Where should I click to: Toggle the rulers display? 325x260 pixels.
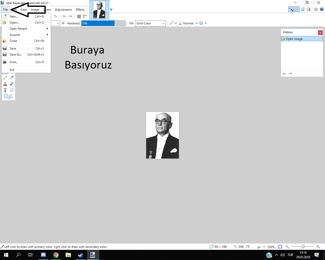pos(85,16)
